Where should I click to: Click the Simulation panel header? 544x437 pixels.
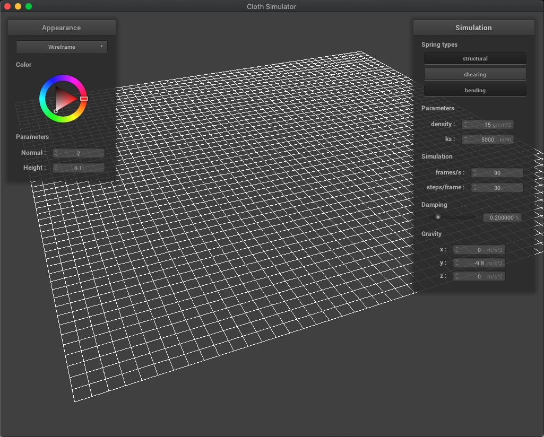click(473, 28)
